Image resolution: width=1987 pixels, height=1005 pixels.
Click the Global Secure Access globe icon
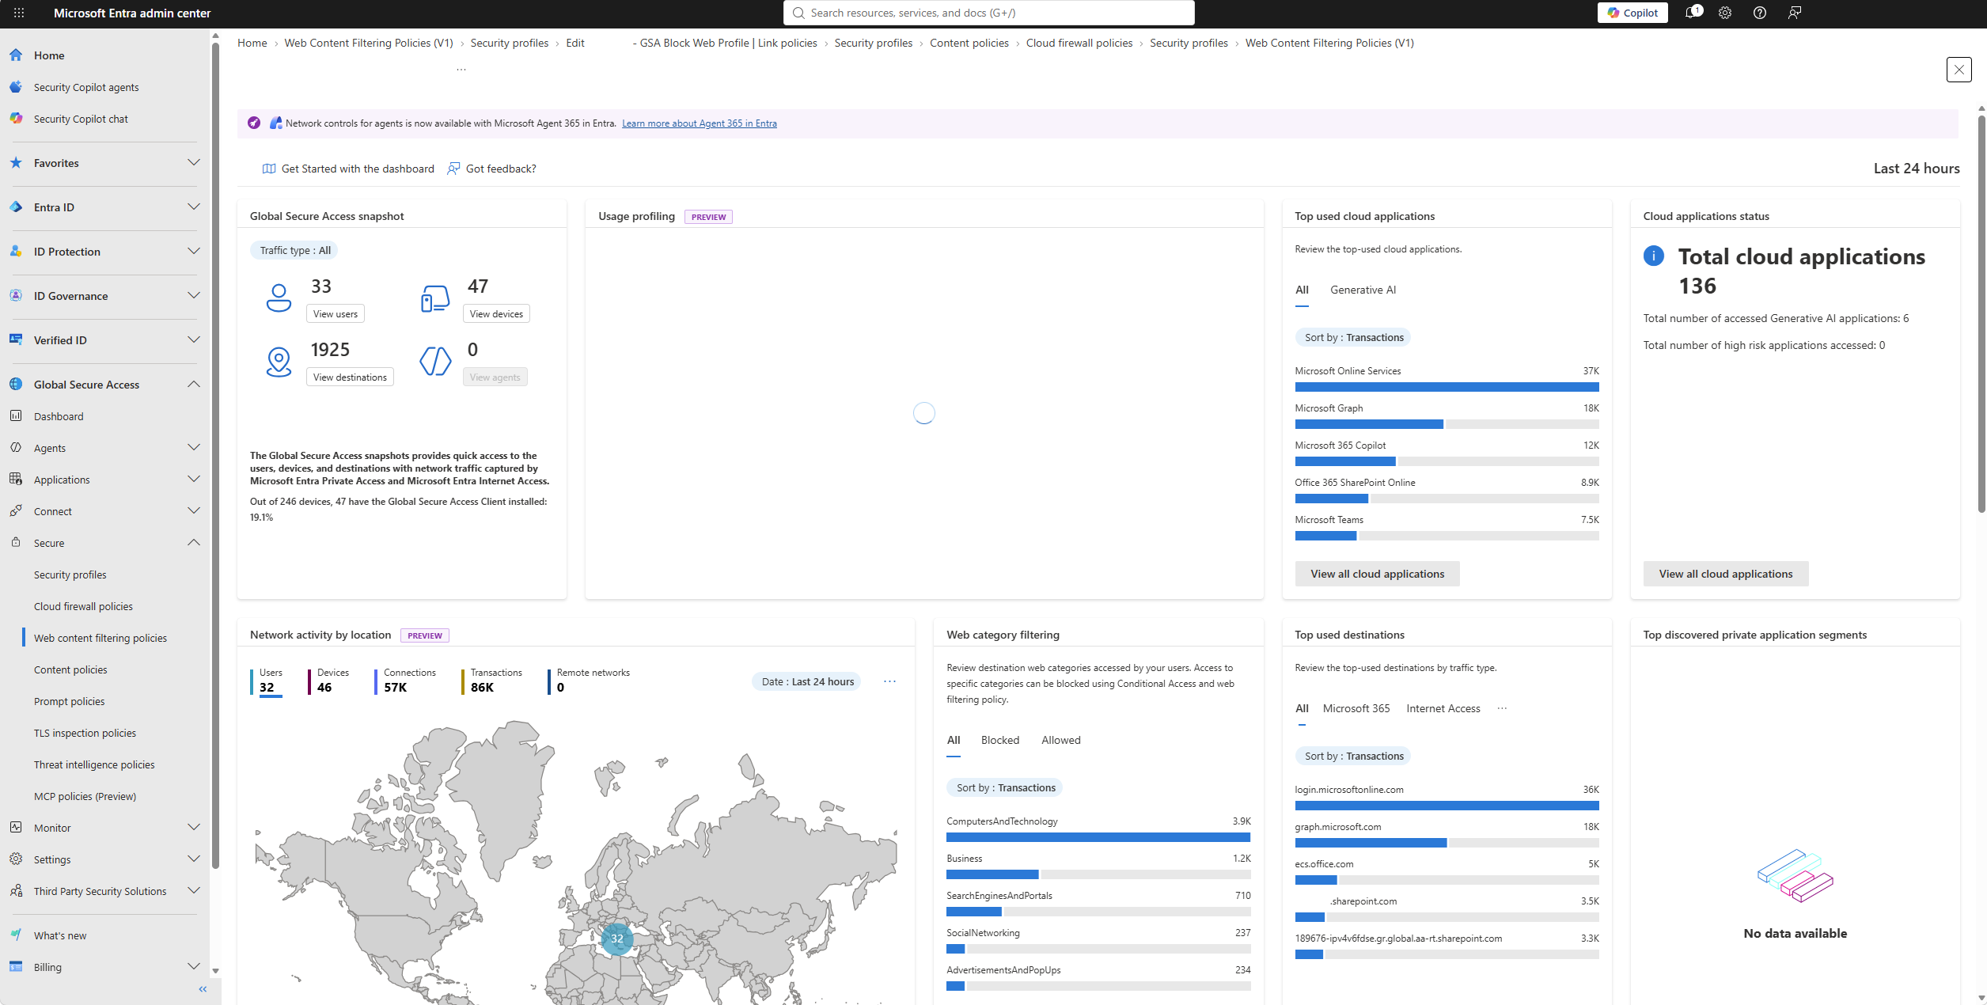tap(16, 385)
